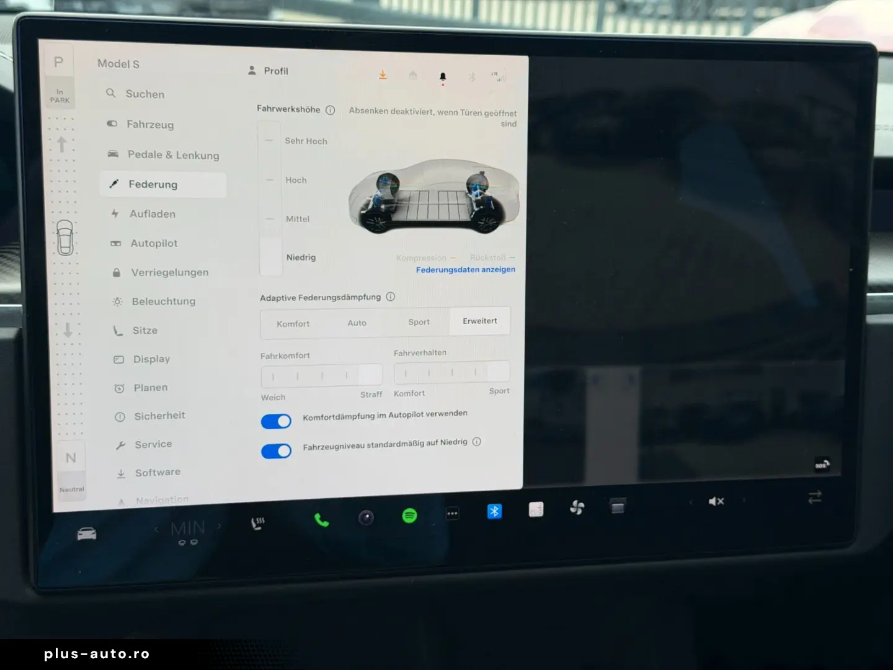Open the app launcher three-dots icon
Viewport: 893px width, 670px height.
click(453, 514)
